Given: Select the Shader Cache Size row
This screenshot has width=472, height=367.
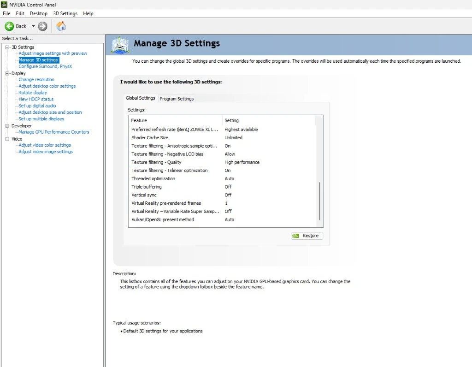Looking at the screenshot, I should (223, 137).
